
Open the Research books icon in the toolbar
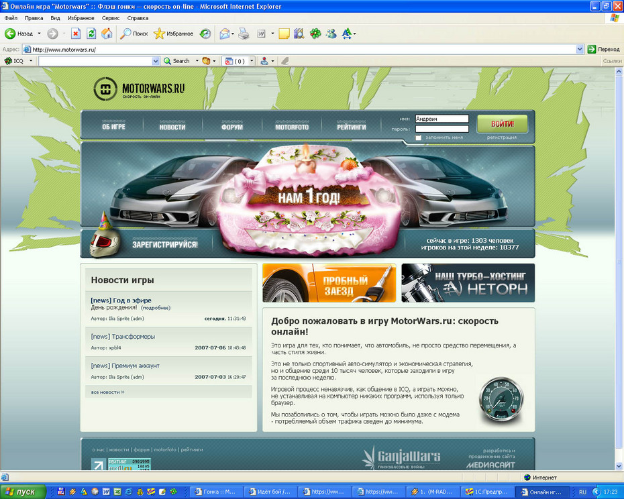pyautogui.click(x=299, y=34)
